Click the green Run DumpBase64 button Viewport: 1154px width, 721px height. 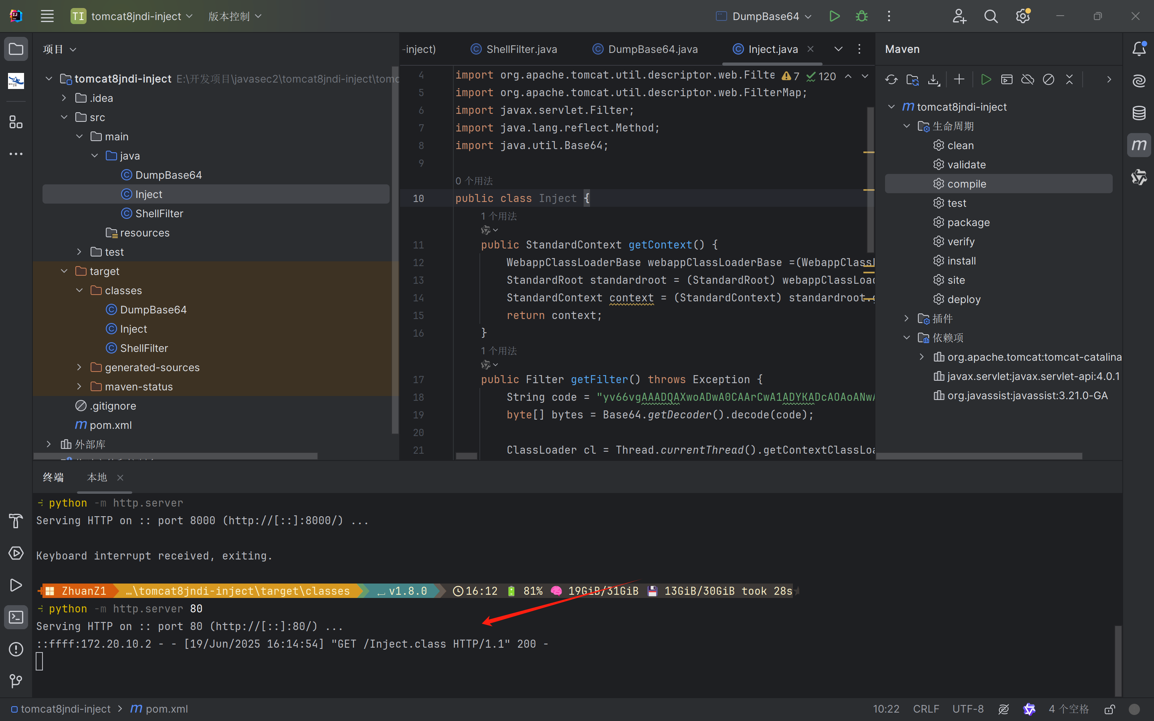834,16
